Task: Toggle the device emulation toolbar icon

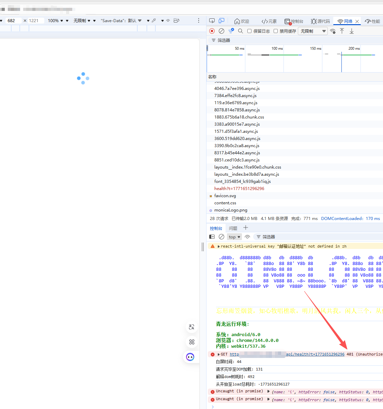Action: click(x=221, y=21)
